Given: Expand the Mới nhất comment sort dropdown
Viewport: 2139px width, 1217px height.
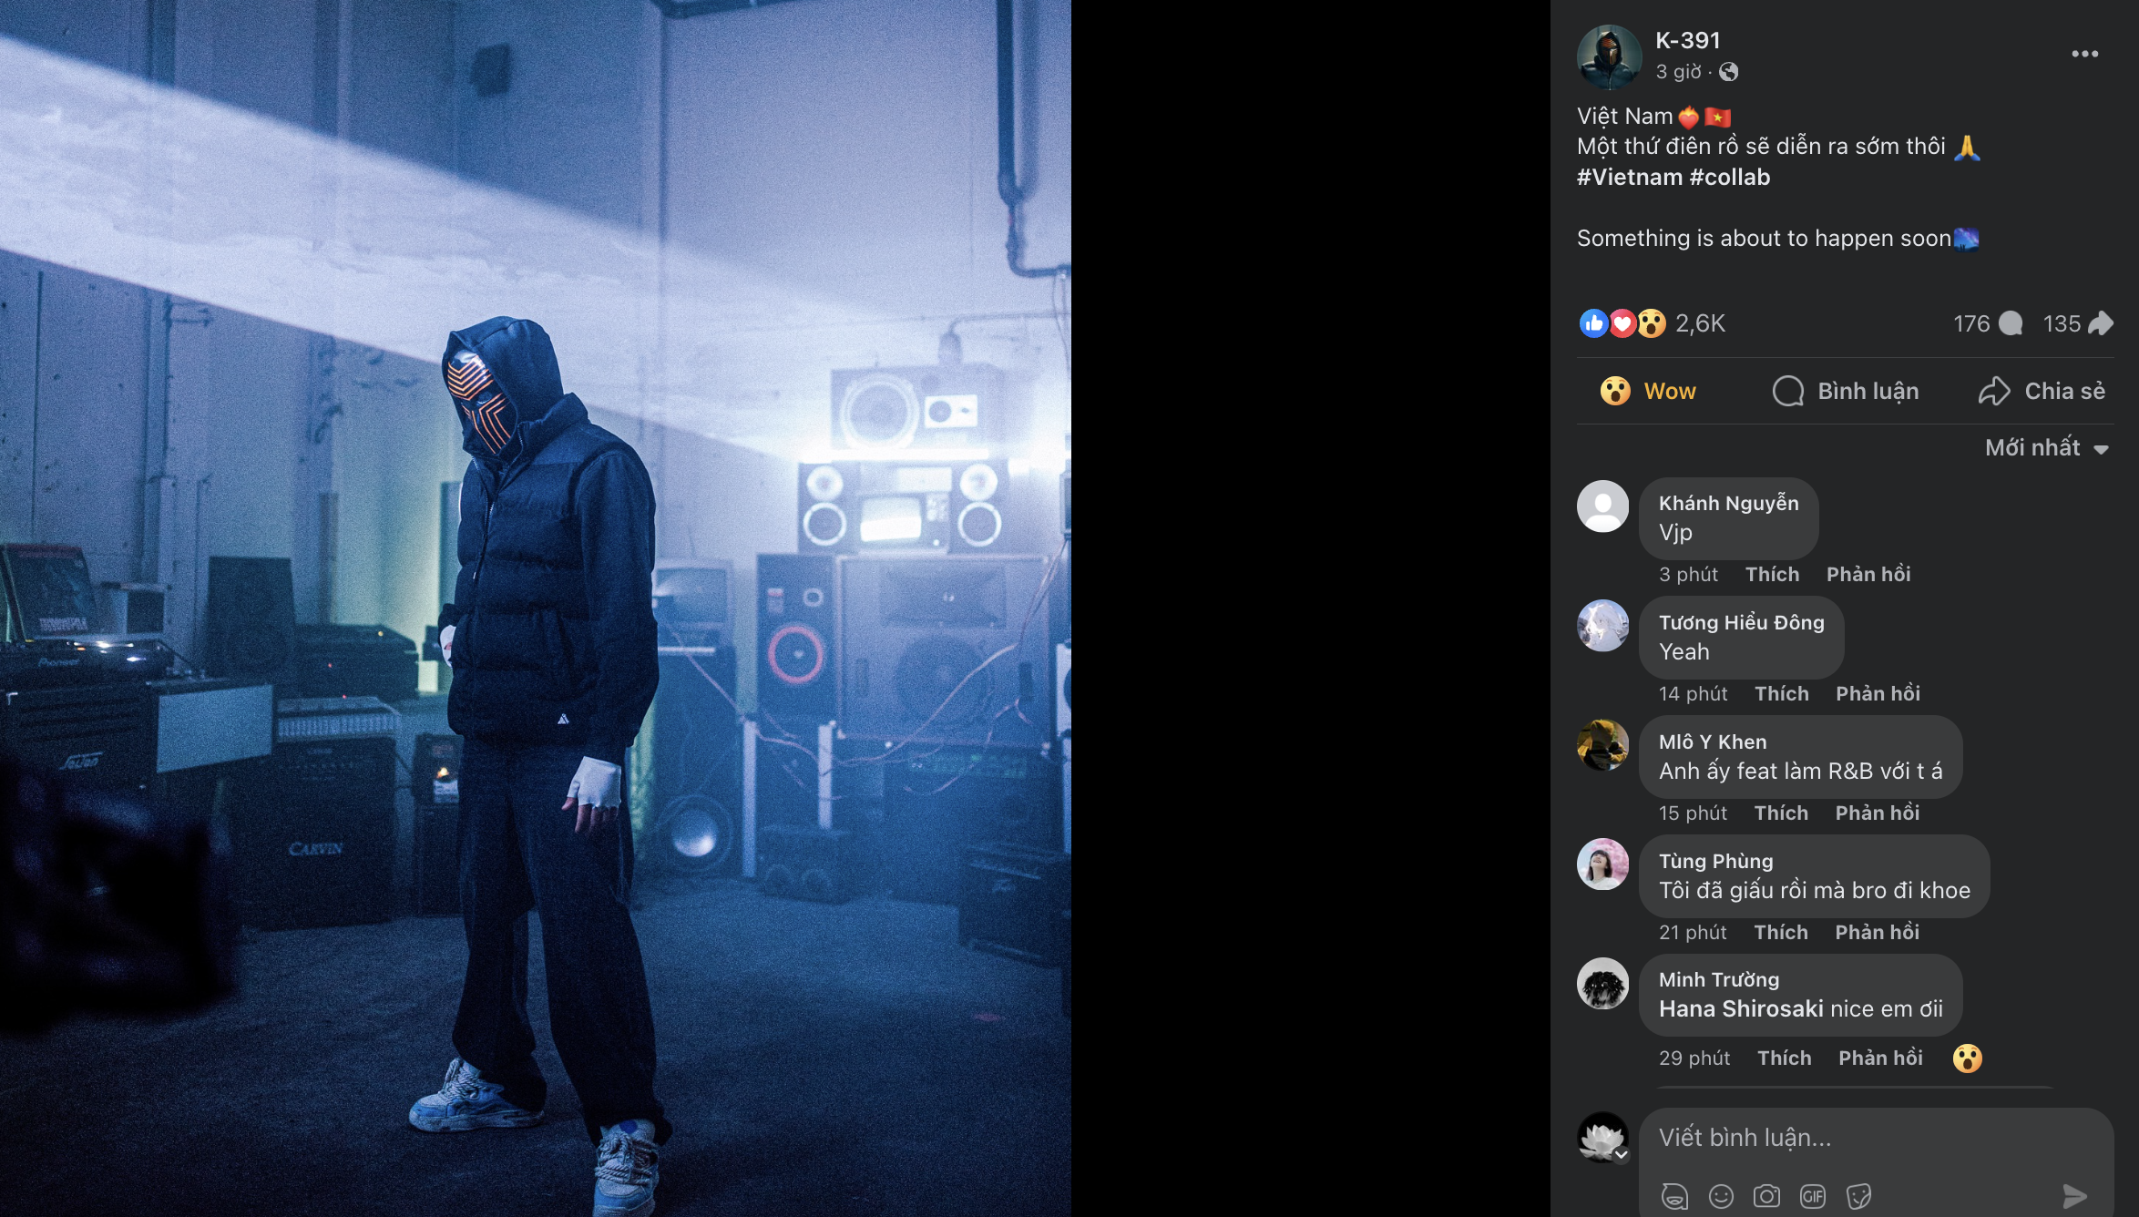Looking at the screenshot, I should pyautogui.click(x=2047, y=448).
